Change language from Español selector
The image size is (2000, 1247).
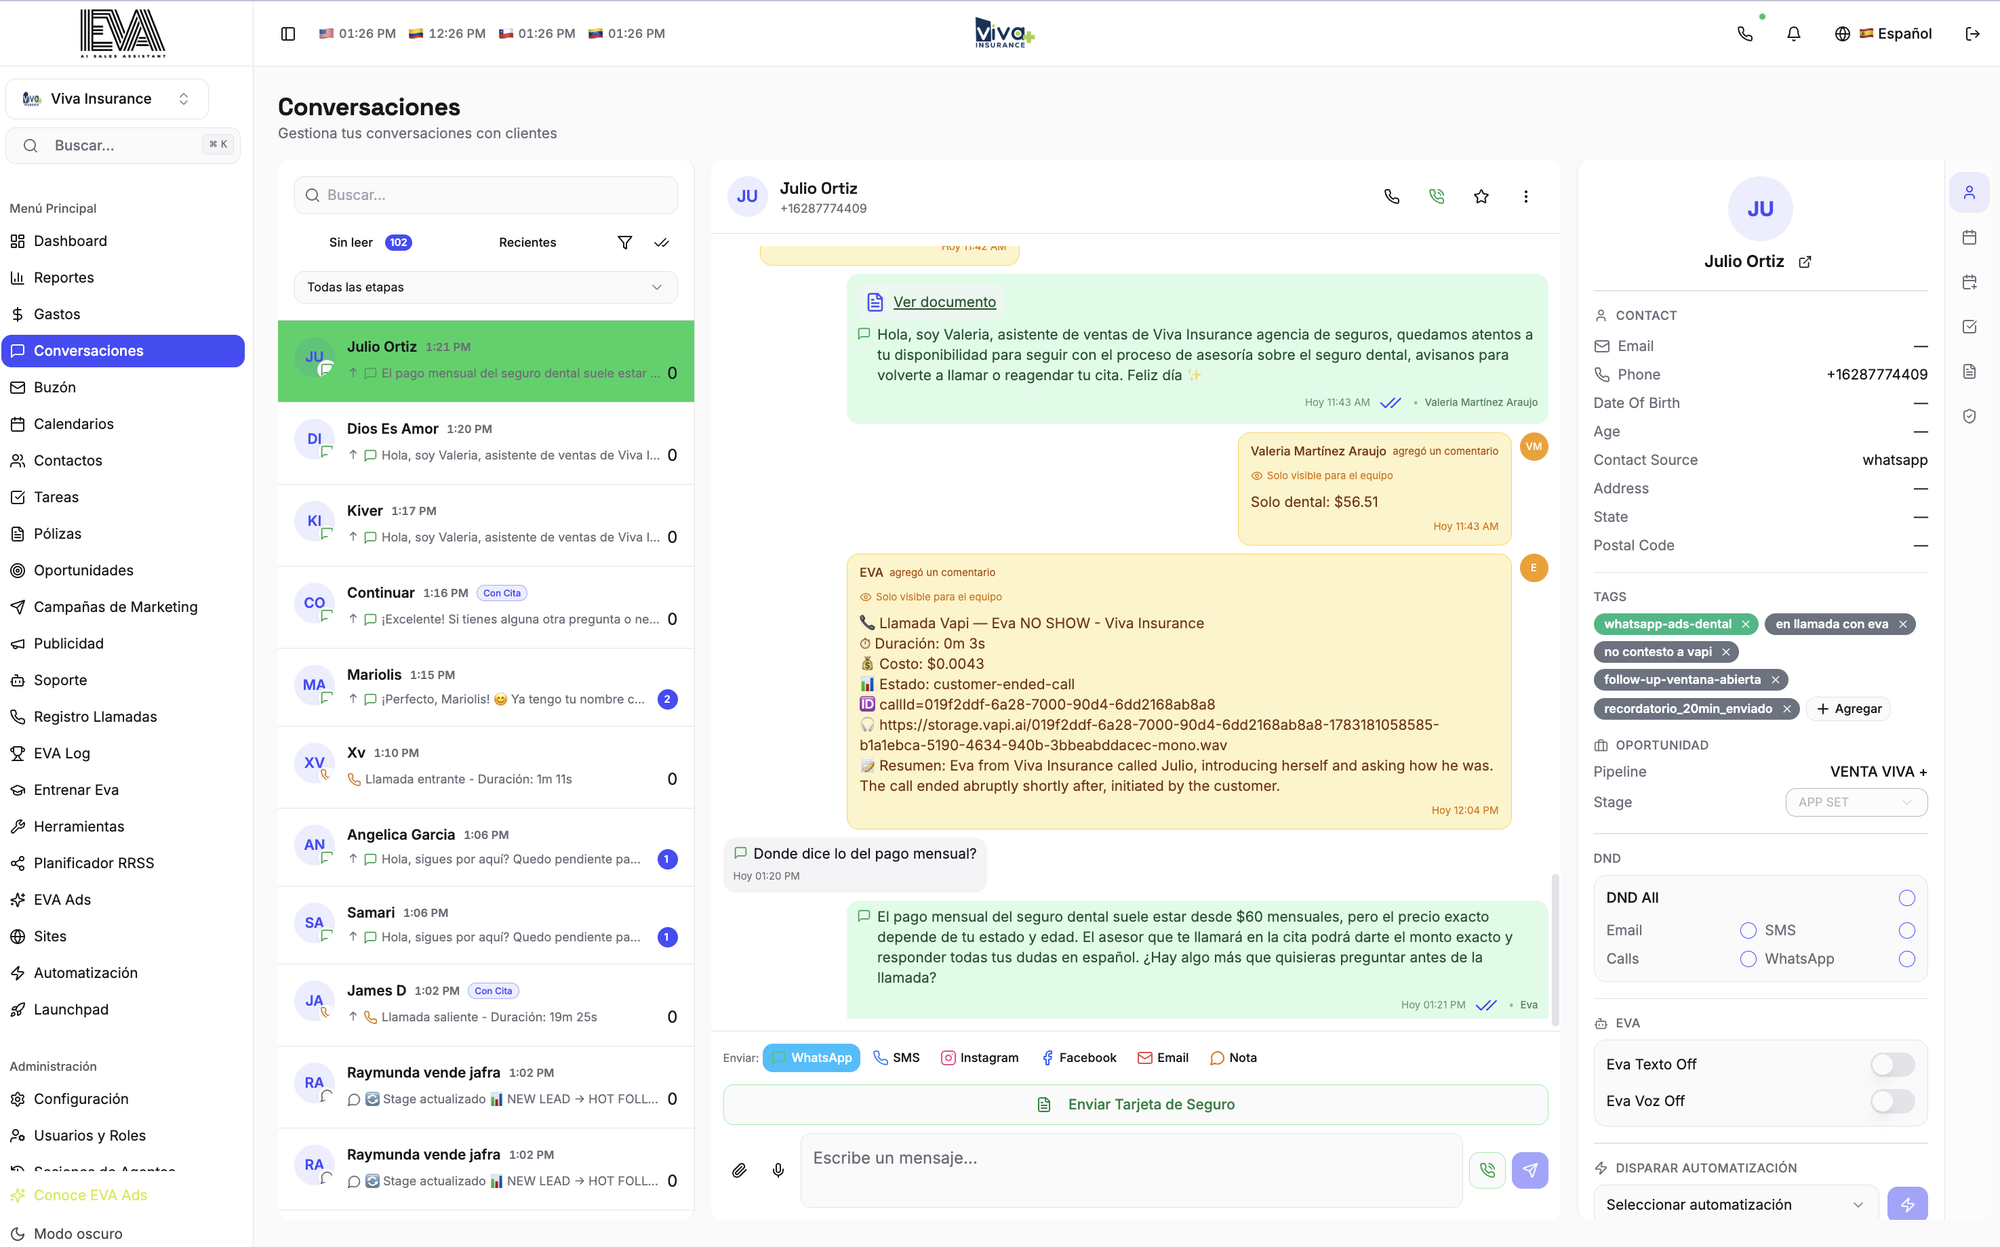(x=1883, y=34)
